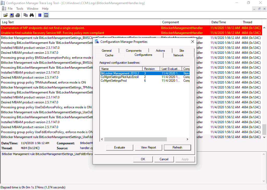This screenshot has width=267, height=190.
Task: Open CMTrace application icon in title bar
Action: click(x=3, y=3)
